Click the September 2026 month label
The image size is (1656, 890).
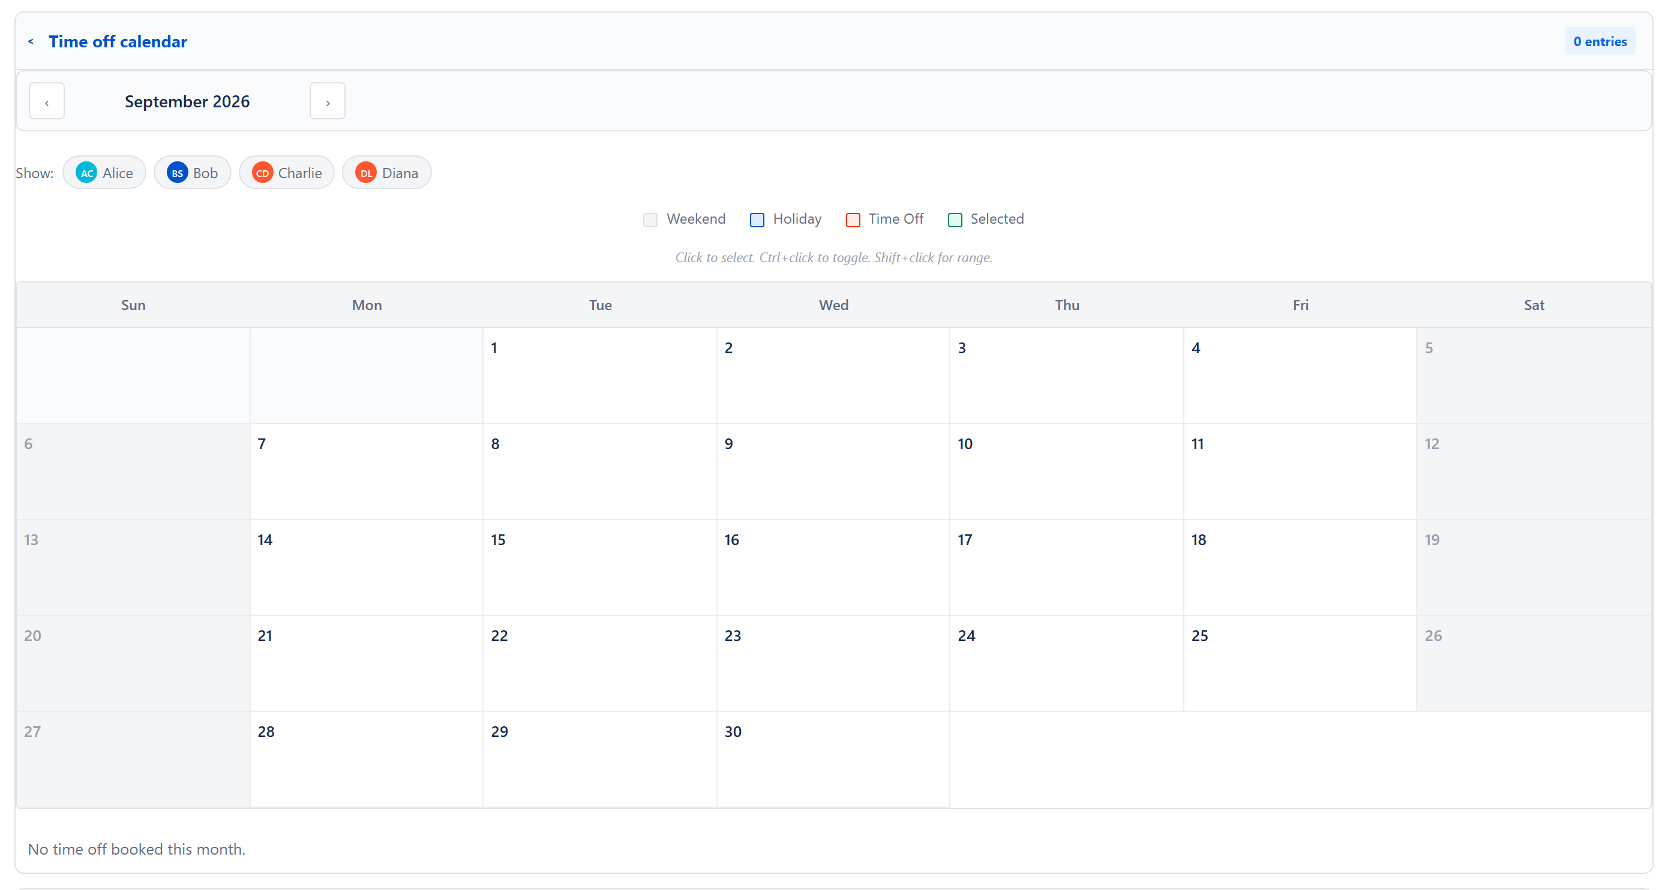pyautogui.click(x=187, y=101)
